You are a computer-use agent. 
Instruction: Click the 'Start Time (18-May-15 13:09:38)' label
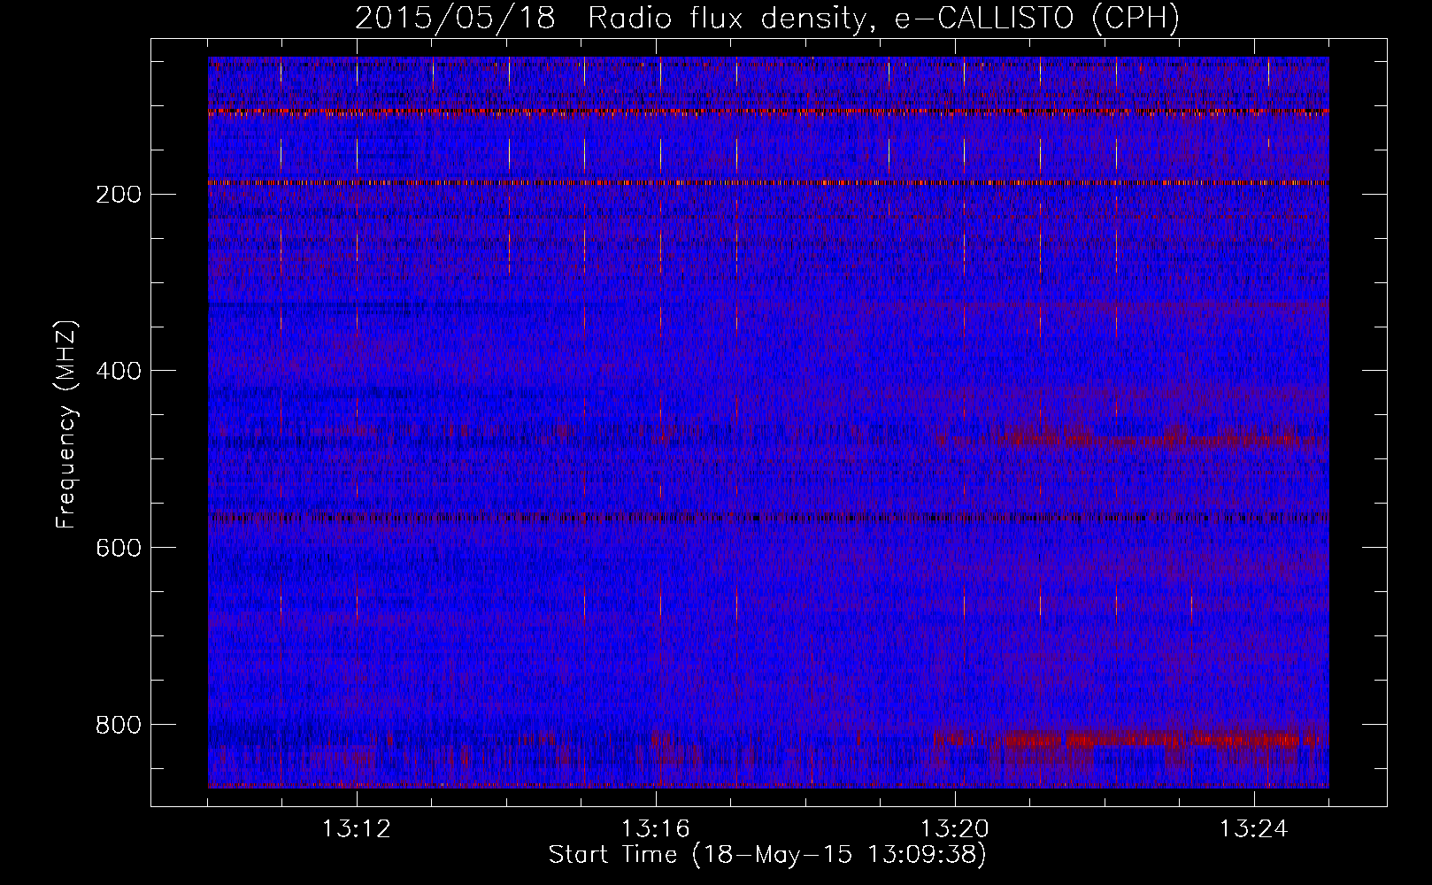pos(767,855)
